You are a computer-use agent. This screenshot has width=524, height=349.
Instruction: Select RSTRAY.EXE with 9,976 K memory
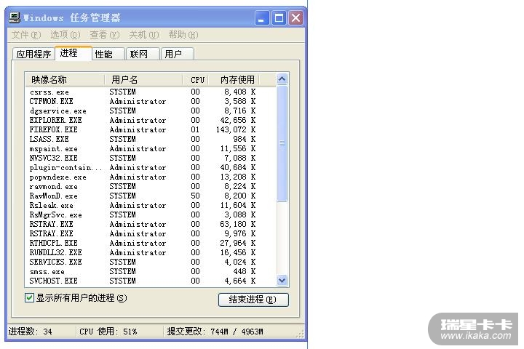coord(151,233)
